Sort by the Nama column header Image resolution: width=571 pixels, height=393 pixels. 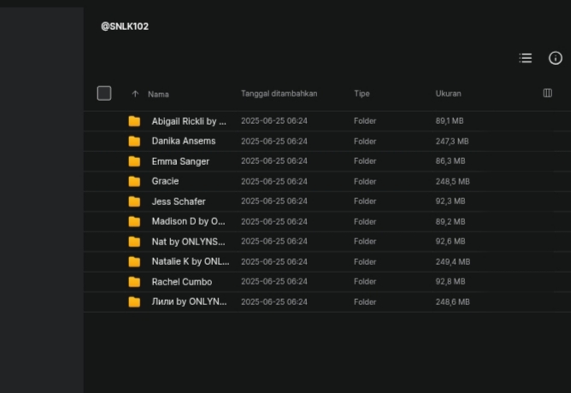click(x=158, y=94)
